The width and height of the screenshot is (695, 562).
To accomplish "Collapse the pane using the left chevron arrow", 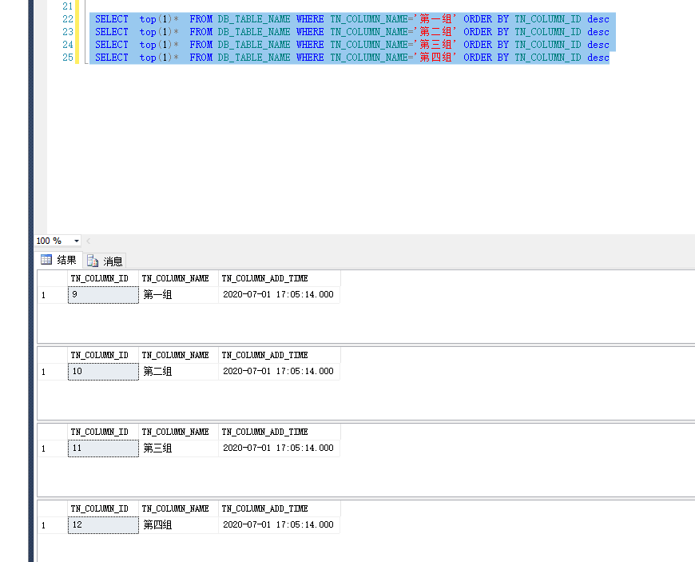I will (88, 241).
